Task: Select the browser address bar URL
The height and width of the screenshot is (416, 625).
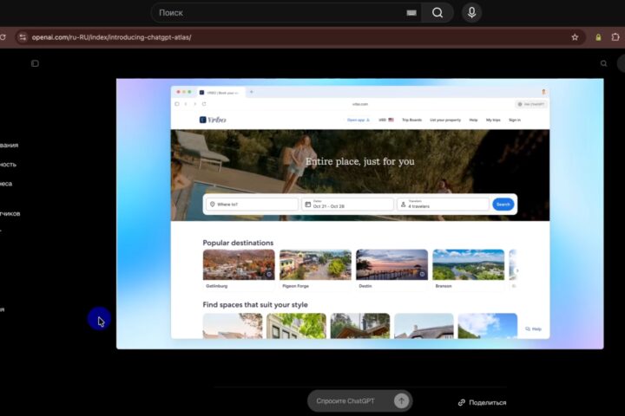Action: [x=112, y=37]
